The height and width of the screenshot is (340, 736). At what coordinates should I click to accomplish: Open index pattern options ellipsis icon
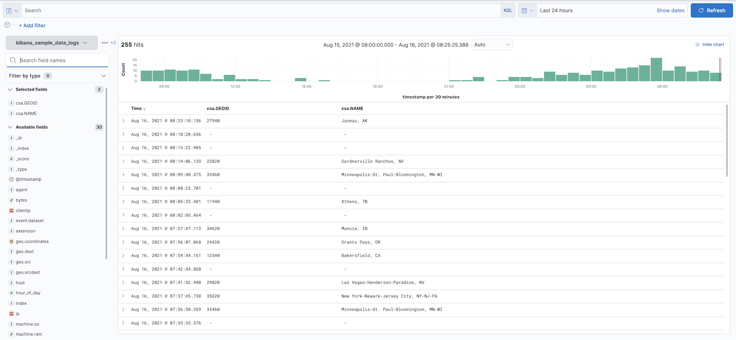point(105,43)
